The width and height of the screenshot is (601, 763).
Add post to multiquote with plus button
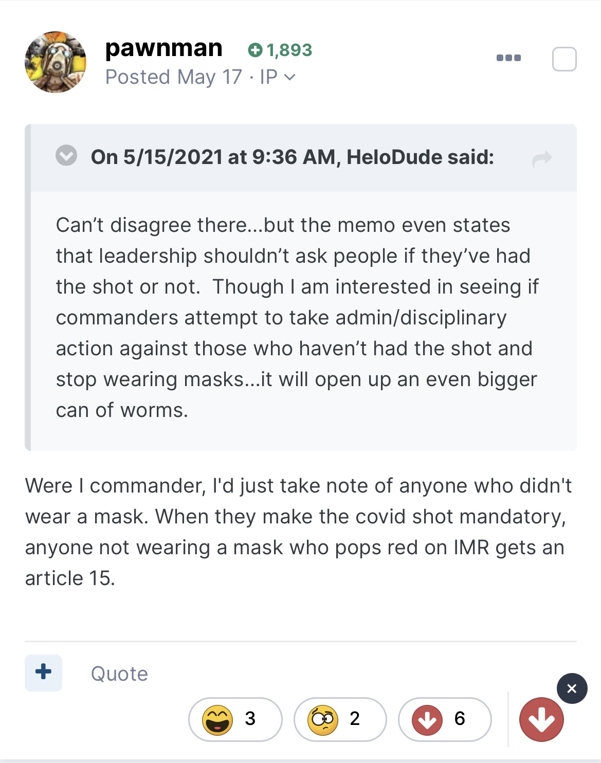tap(44, 673)
